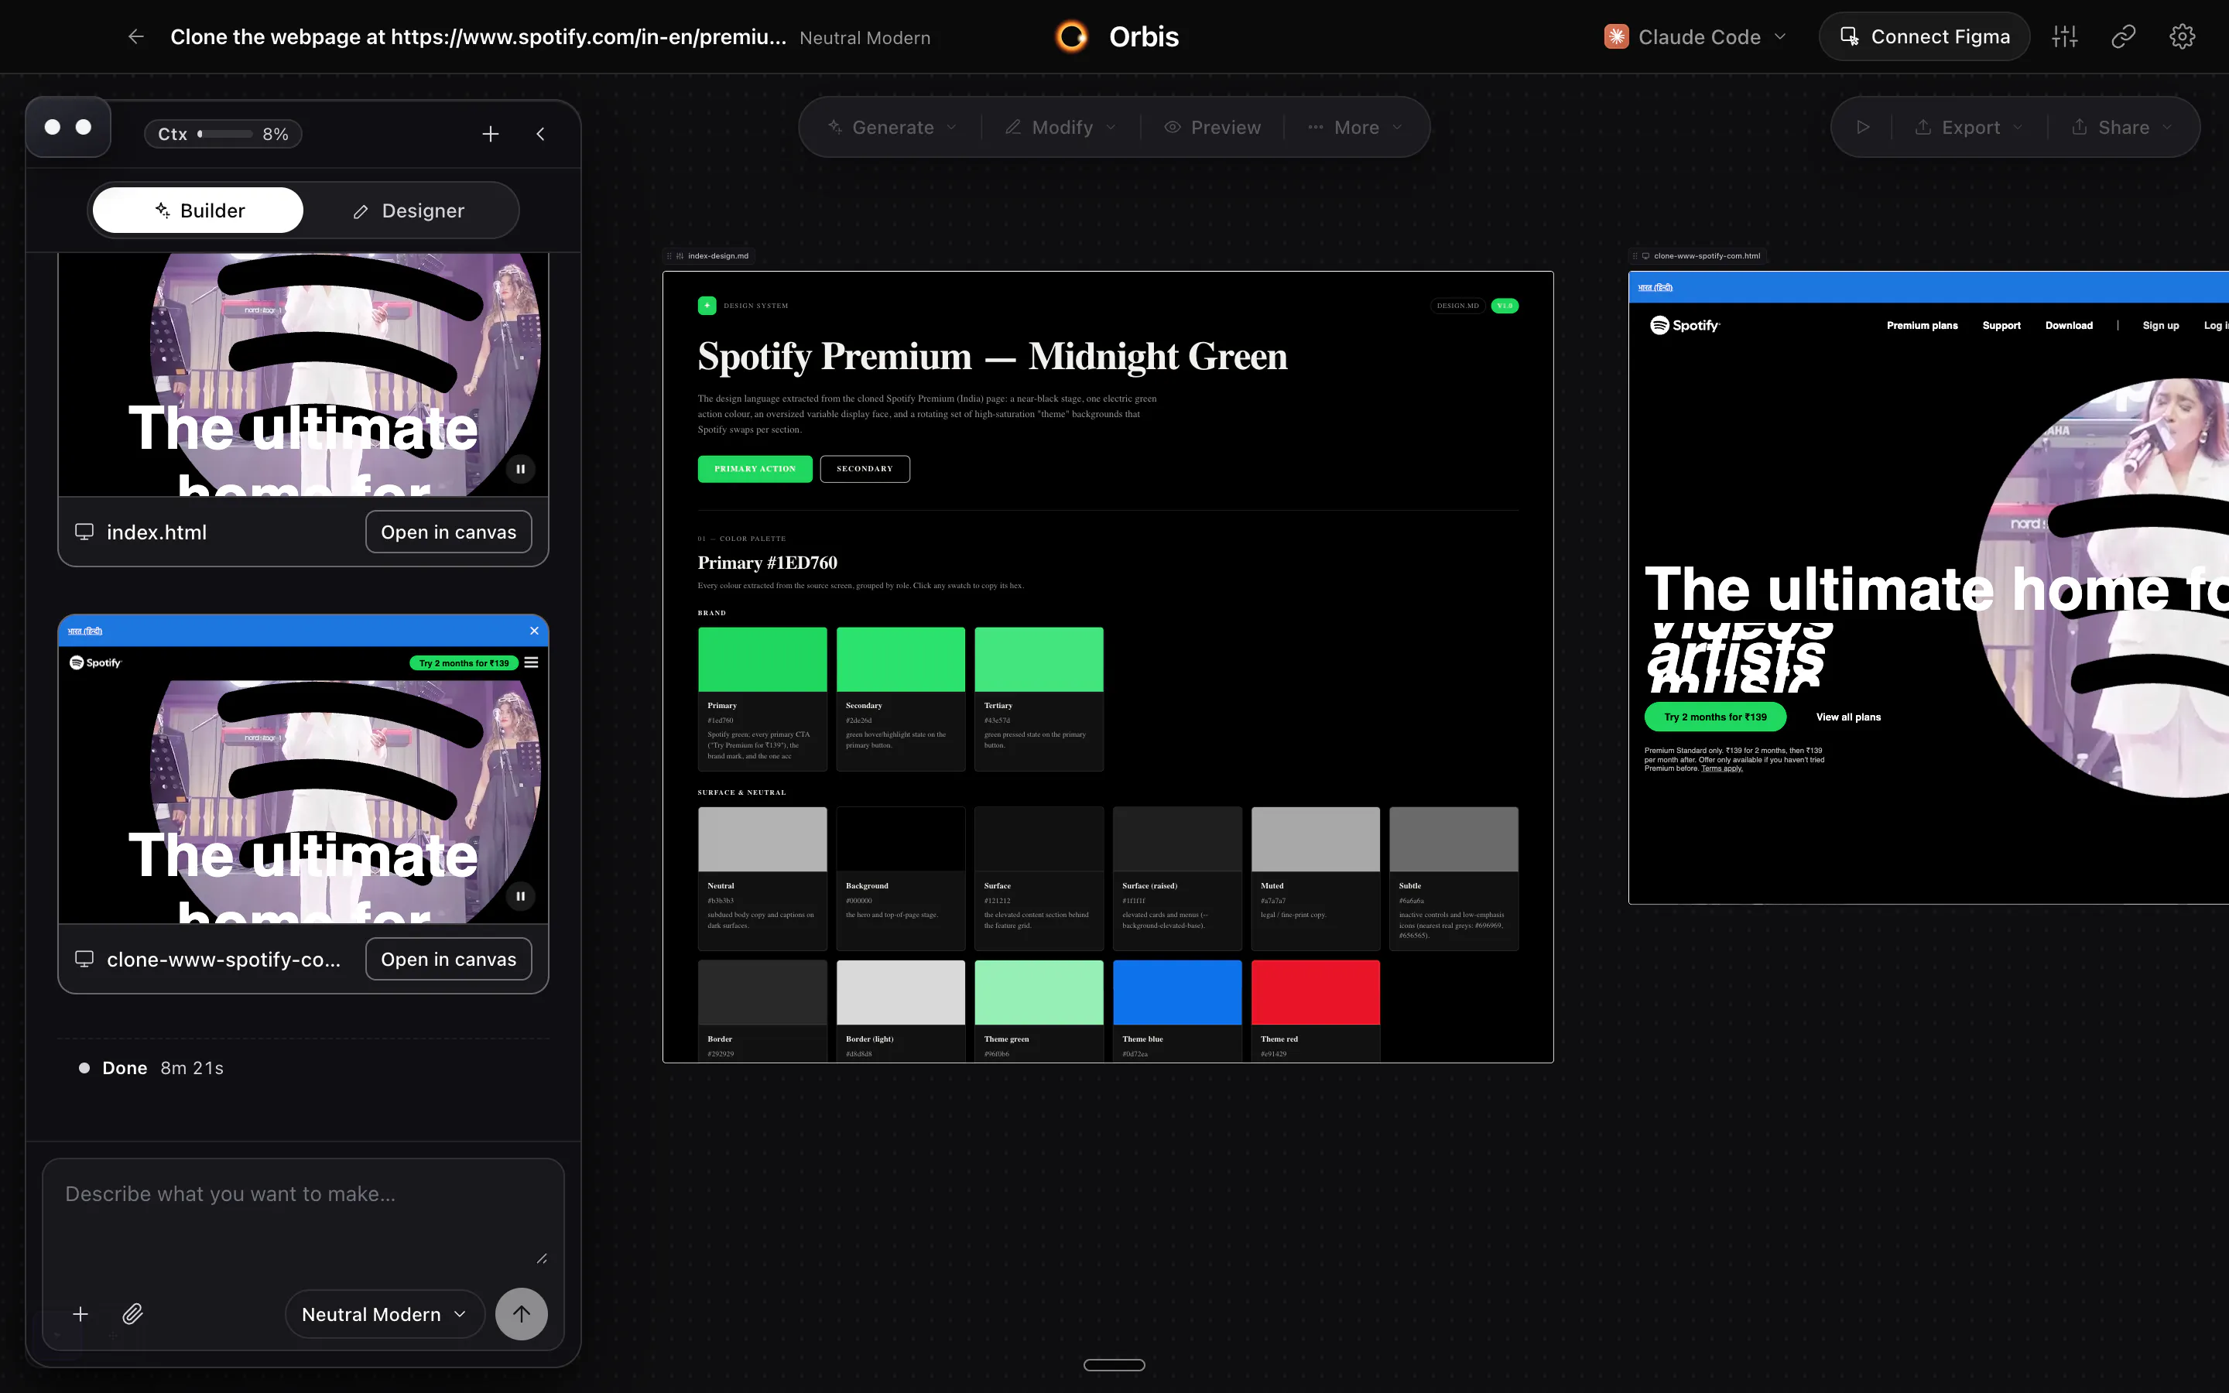Click the green V1.0 version pill
This screenshot has width=2229, height=1393.
pos(1505,306)
